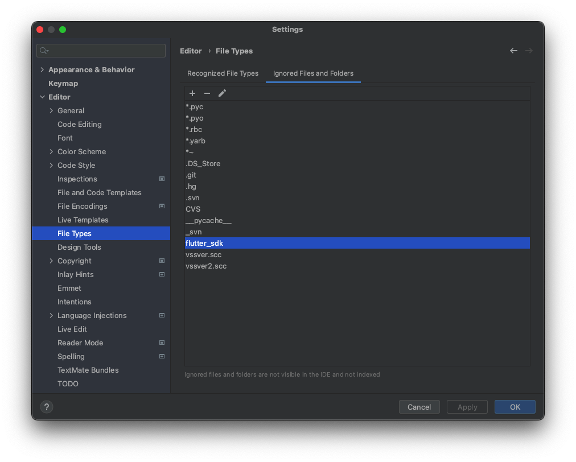Collapse the Editor tree node
This screenshot has height=462, width=576.
click(42, 97)
